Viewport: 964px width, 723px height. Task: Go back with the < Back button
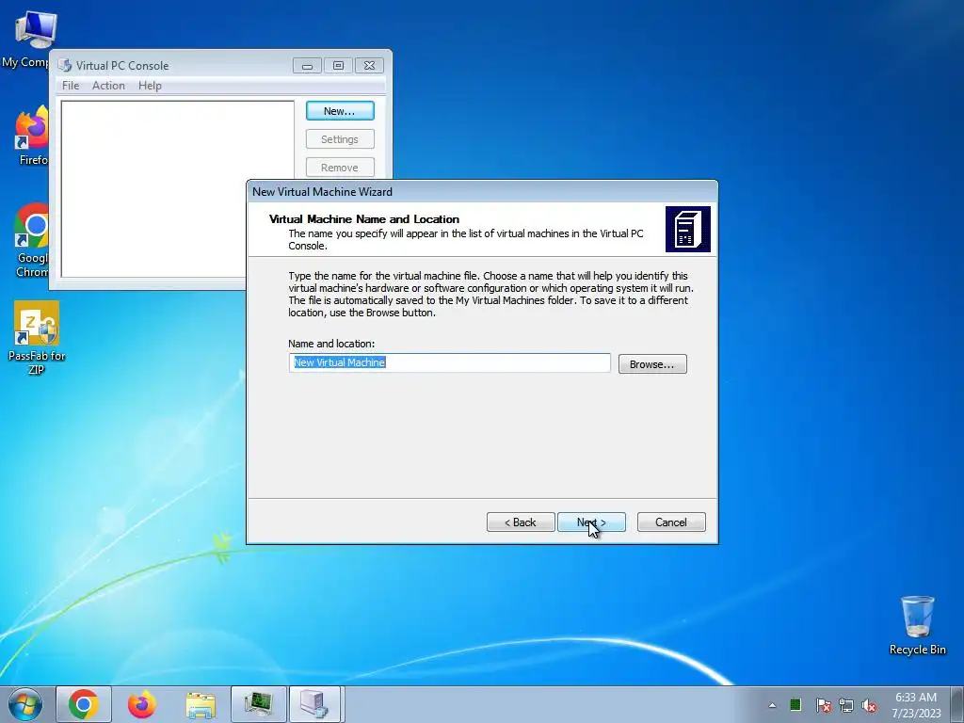(x=521, y=522)
